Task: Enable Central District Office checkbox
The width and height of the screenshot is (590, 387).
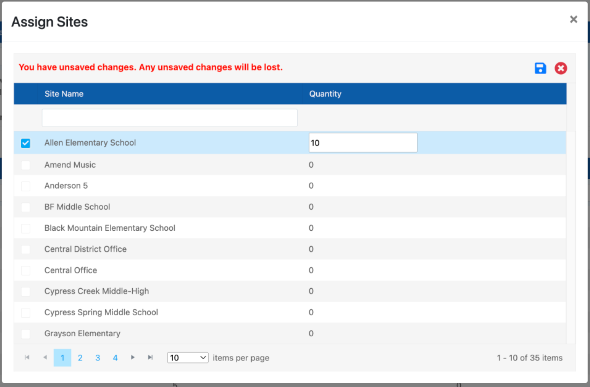Action: [25, 249]
